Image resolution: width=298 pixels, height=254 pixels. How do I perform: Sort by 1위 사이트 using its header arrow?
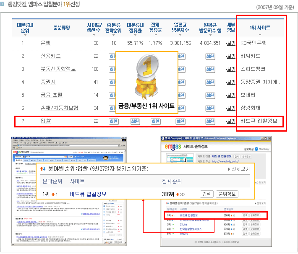click(260, 35)
